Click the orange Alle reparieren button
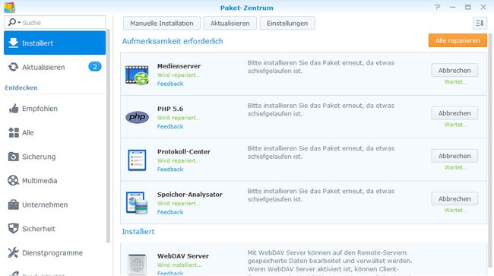 [458, 40]
